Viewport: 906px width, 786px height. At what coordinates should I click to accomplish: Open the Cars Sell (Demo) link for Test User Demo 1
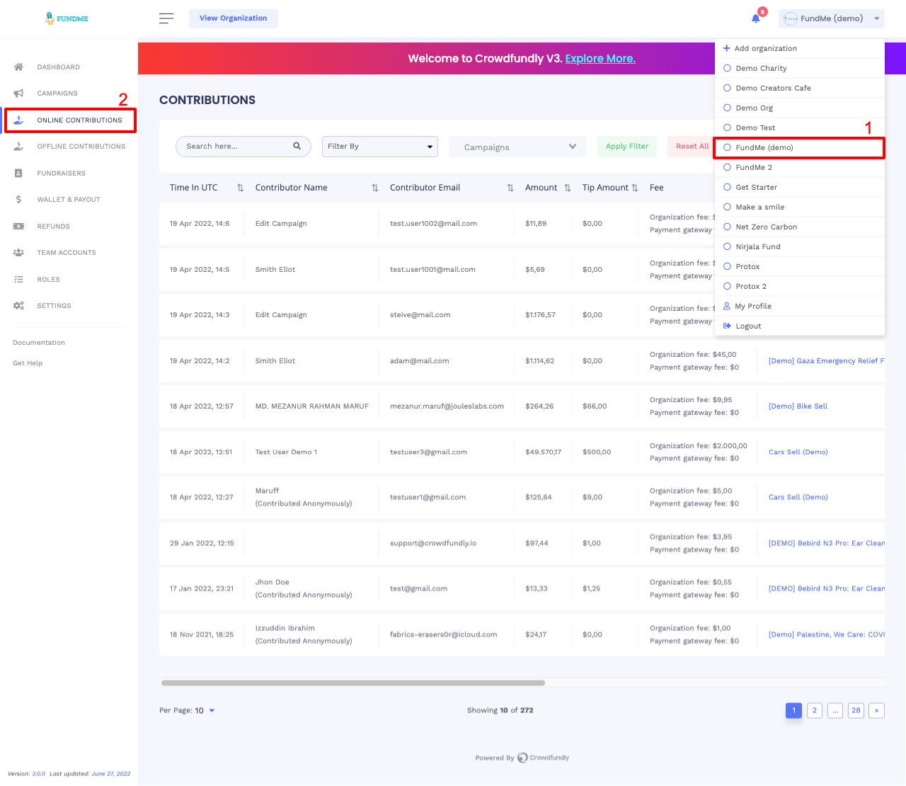click(798, 452)
